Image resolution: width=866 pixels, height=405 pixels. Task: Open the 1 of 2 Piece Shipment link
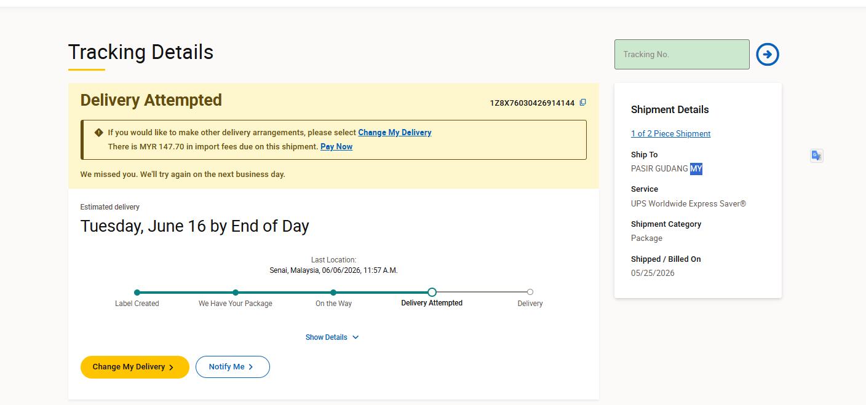coord(670,133)
